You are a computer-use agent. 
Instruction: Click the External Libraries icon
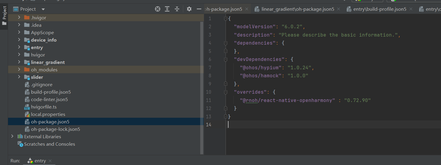[20, 136]
